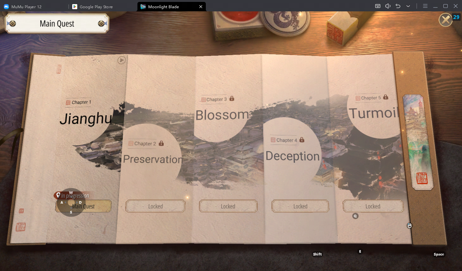Click the Chapter 4 label
The height and width of the screenshot is (271, 462).
click(287, 140)
